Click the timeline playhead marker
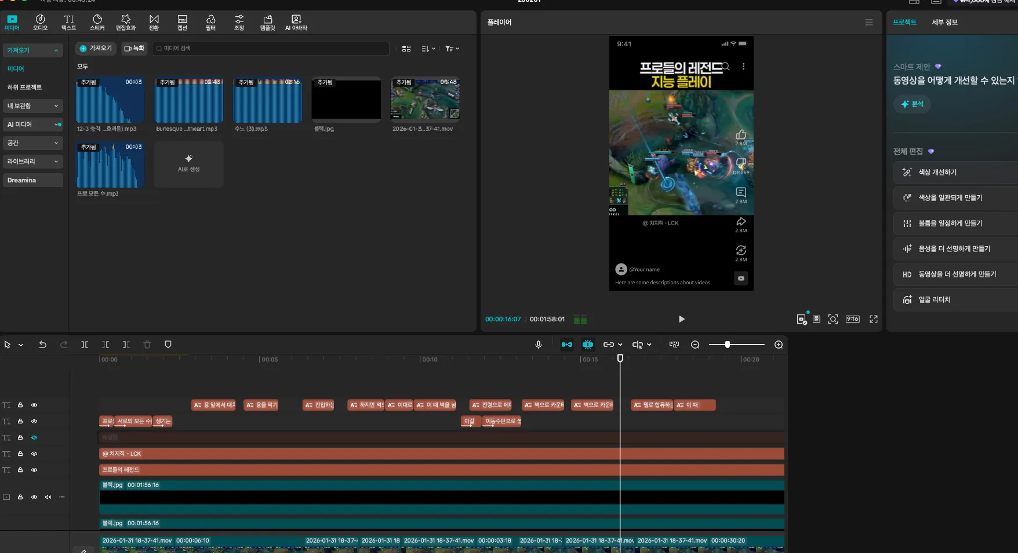Viewport: 1018px width, 553px height. tap(620, 358)
